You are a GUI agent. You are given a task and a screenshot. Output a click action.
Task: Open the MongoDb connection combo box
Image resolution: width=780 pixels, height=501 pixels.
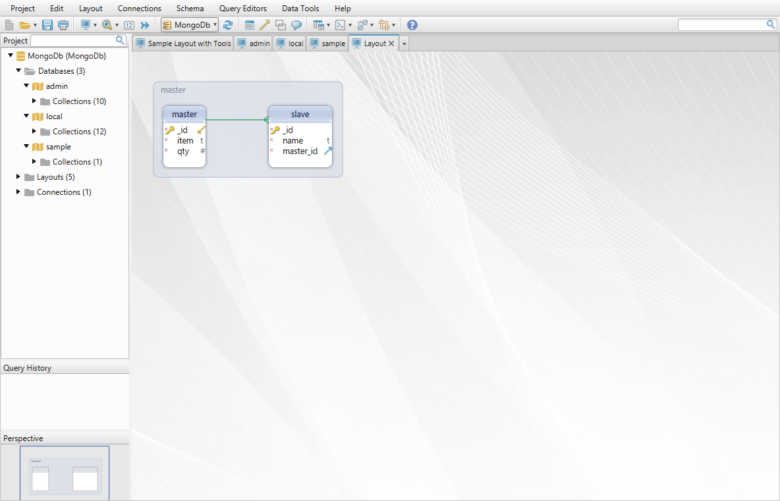[x=190, y=25]
